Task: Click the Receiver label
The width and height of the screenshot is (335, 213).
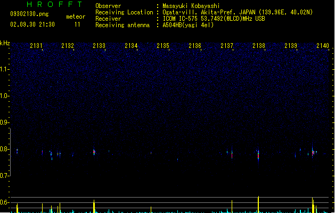Action: tap(108, 19)
